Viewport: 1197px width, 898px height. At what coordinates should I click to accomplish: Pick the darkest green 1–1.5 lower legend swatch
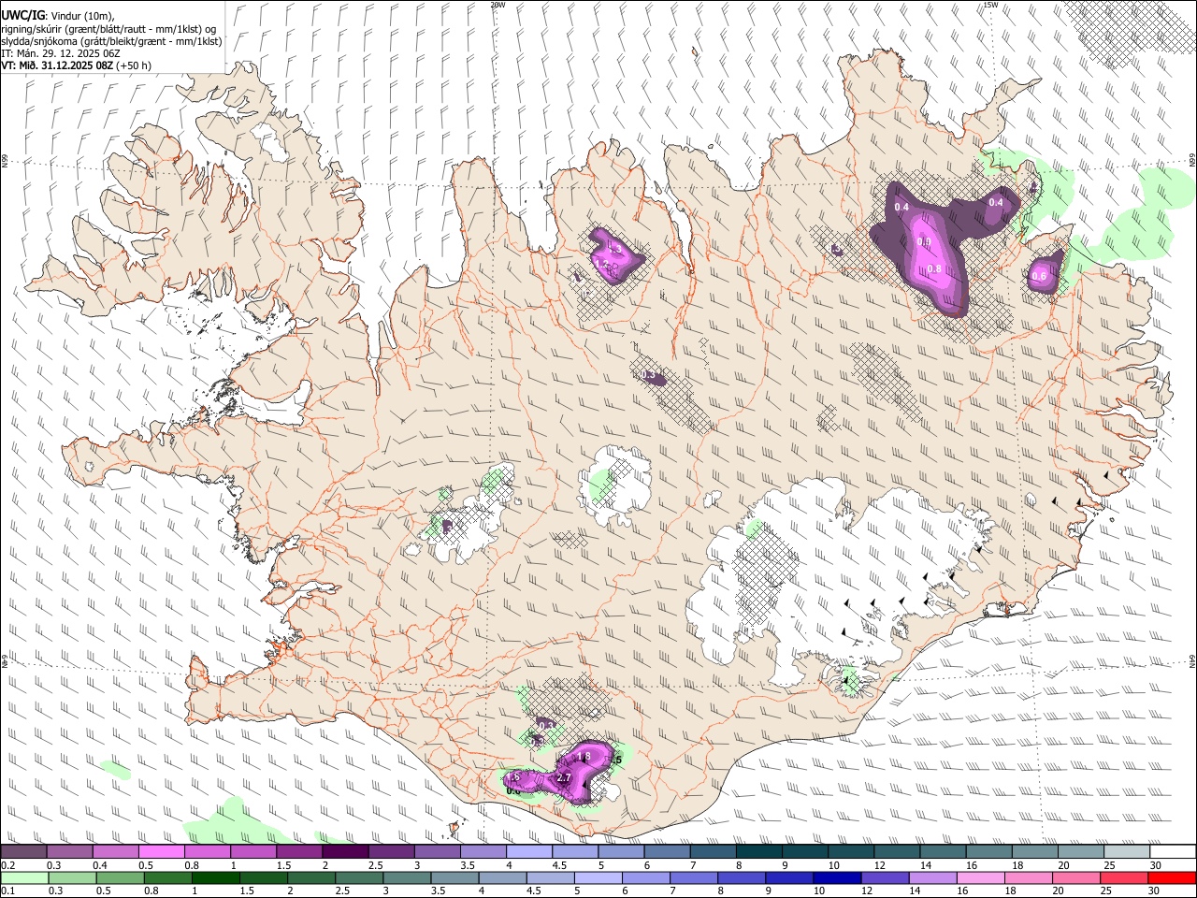215,877
